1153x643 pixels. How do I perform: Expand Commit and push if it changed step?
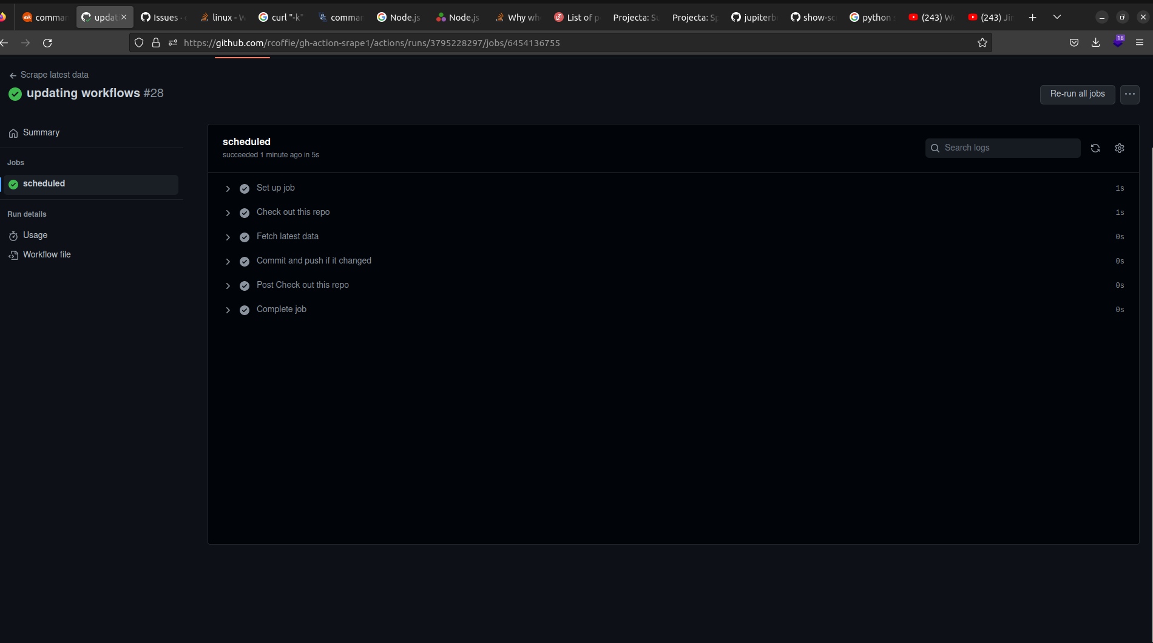coord(228,261)
